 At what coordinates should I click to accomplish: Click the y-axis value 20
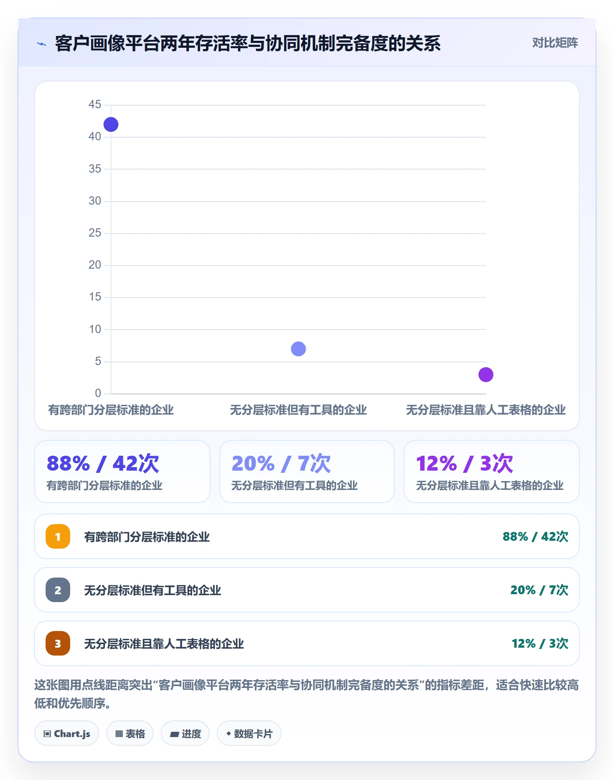[95, 265]
